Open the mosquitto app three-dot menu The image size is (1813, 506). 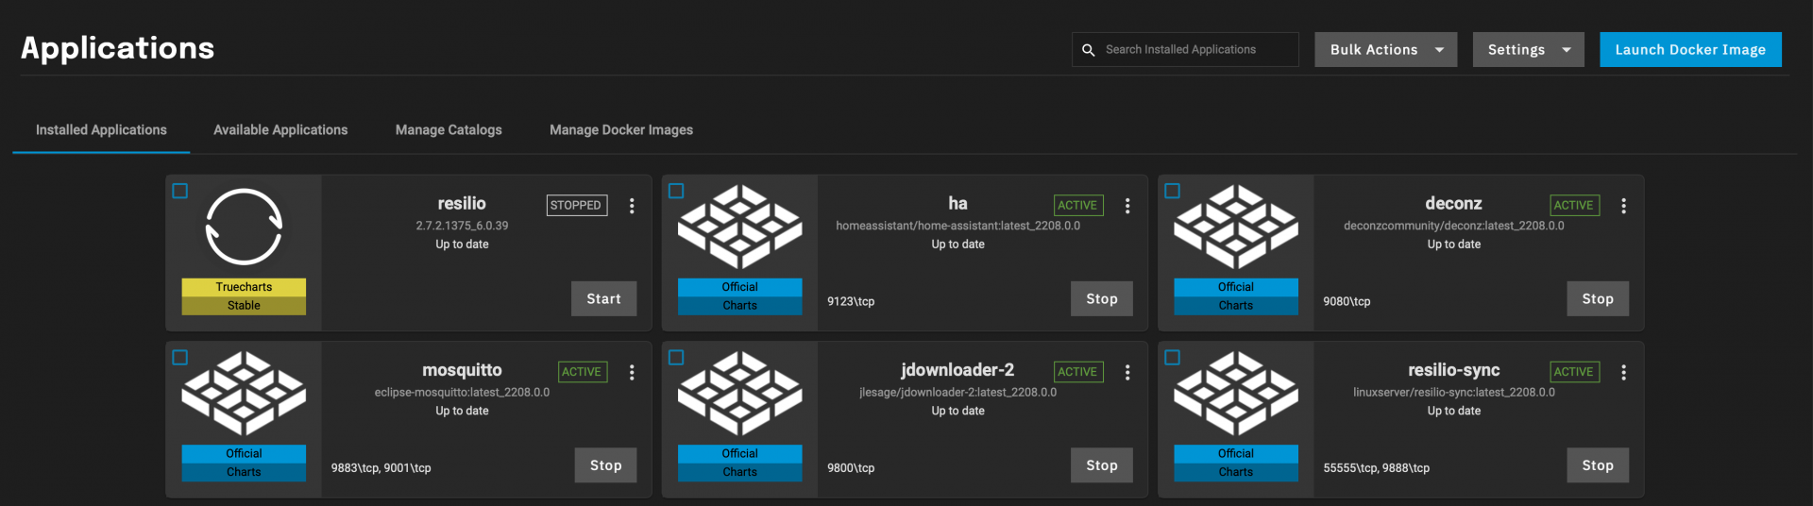(632, 373)
